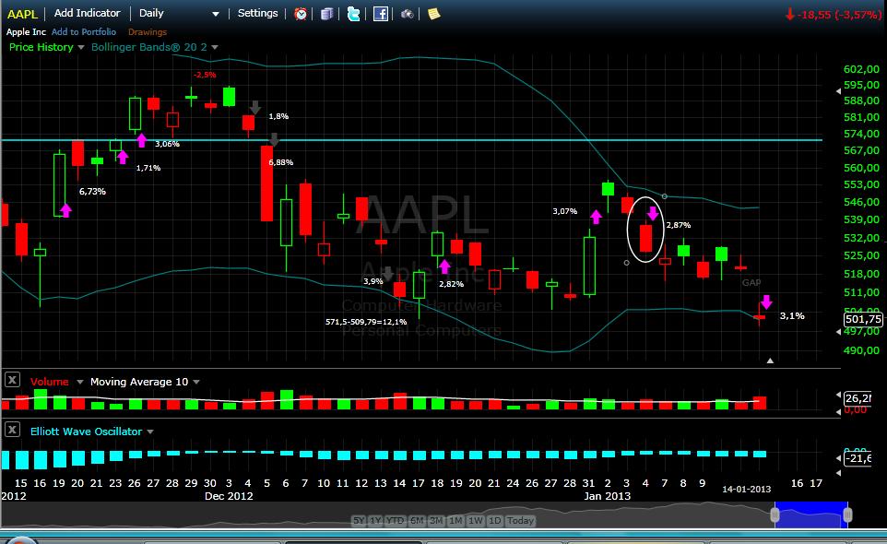
Task: Click the AAPL ticker symbol
Action: [x=23, y=14]
